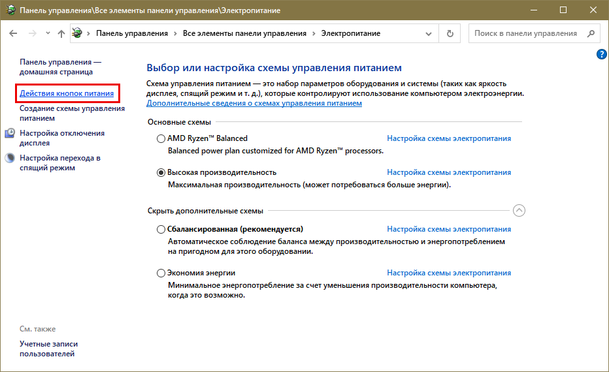
Task: Collapse the additional power plans section
Action: [x=519, y=211]
